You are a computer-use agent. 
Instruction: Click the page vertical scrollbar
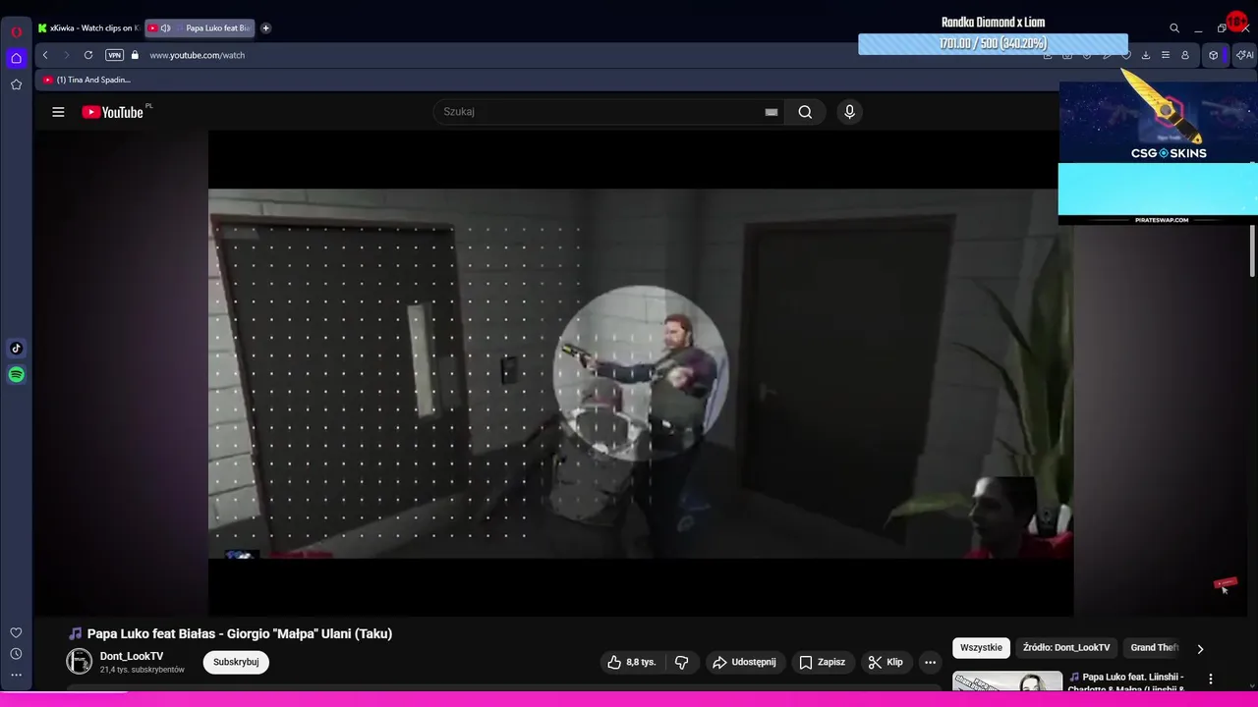(x=1252, y=250)
